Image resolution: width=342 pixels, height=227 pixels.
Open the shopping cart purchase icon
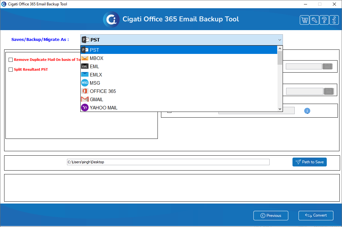(304, 20)
